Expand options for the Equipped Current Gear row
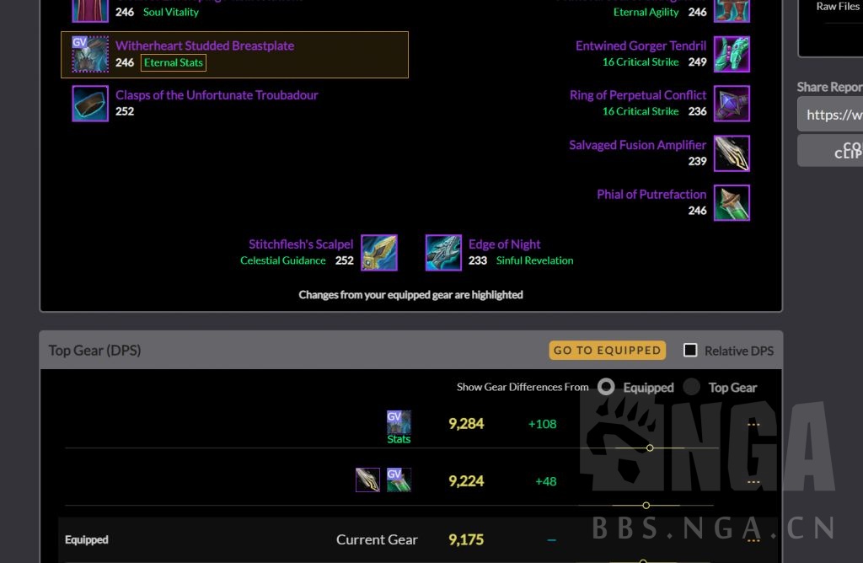 pyautogui.click(x=753, y=540)
